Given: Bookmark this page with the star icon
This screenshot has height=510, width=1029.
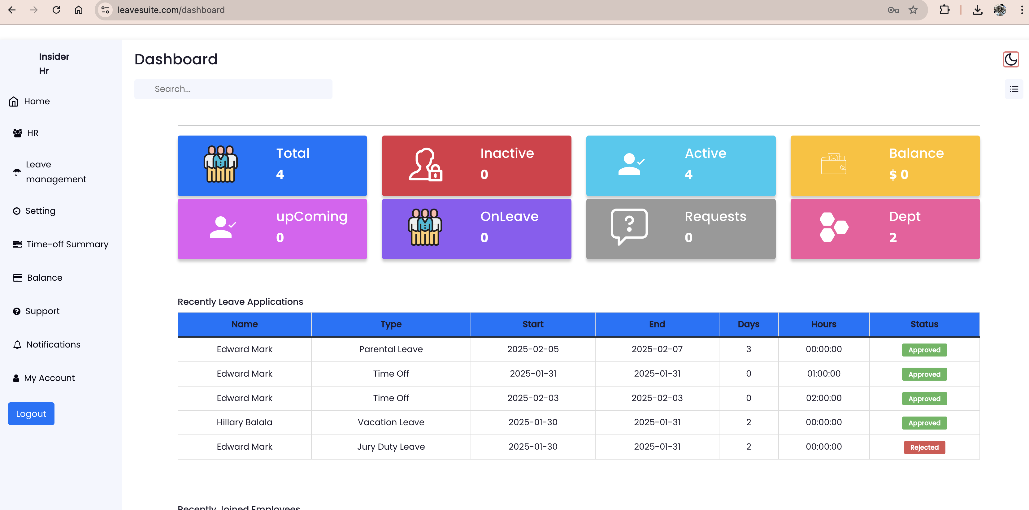Looking at the screenshot, I should pyautogui.click(x=913, y=10).
